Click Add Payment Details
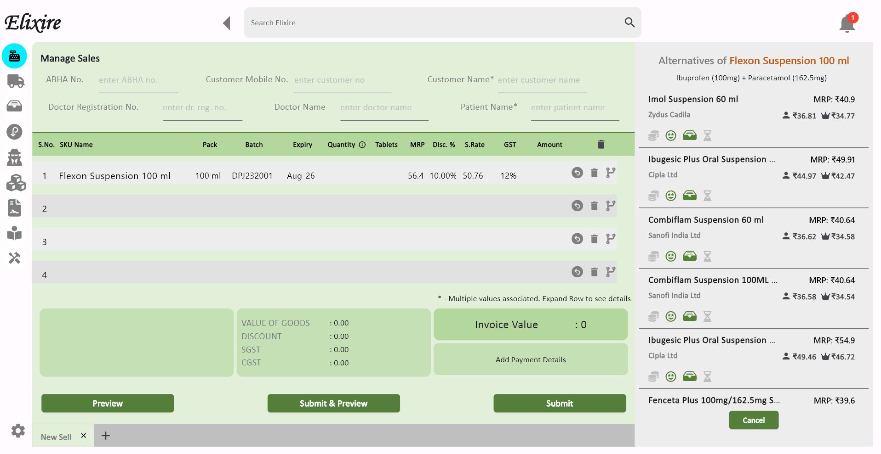The image size is (881, 454). [x=531, y=359]
